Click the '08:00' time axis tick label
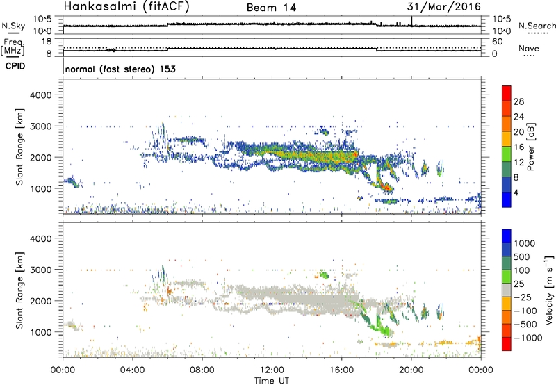Viewport: 556px width, 385px height. click(x=202, y=370)
